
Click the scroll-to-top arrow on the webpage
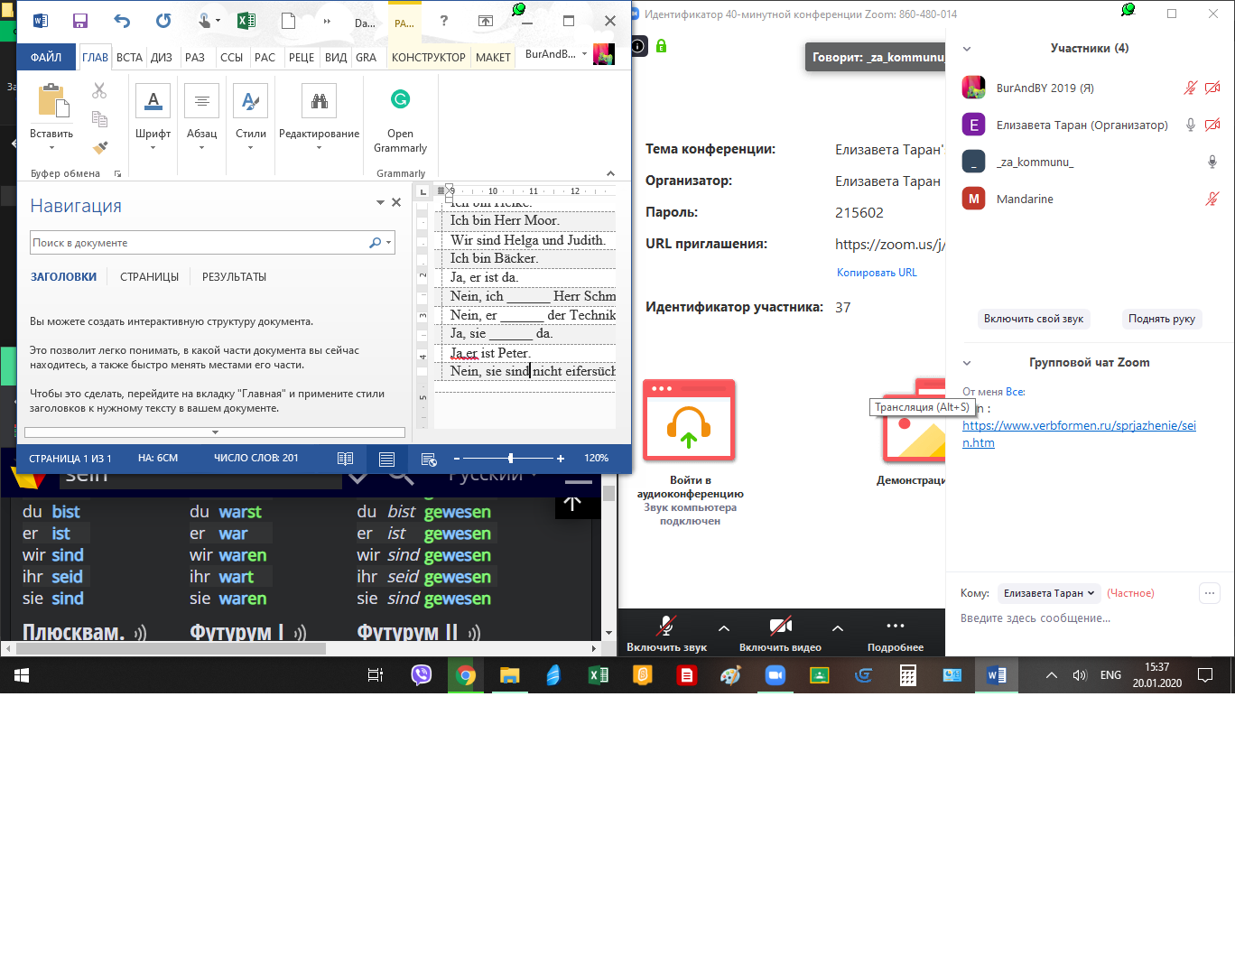572,504
